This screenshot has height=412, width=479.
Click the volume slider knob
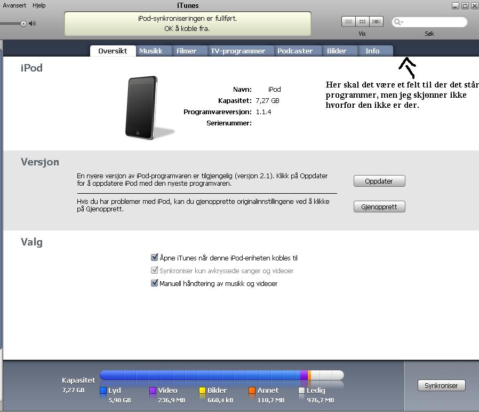[x=23, y=24]
